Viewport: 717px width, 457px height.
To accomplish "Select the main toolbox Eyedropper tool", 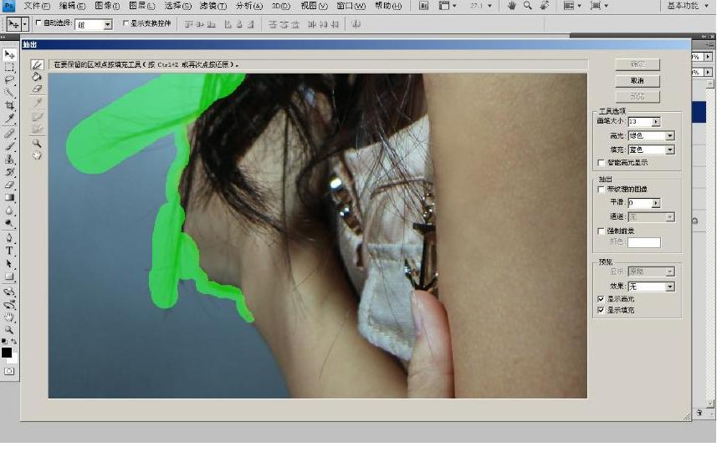I will (x=9, y=119).
